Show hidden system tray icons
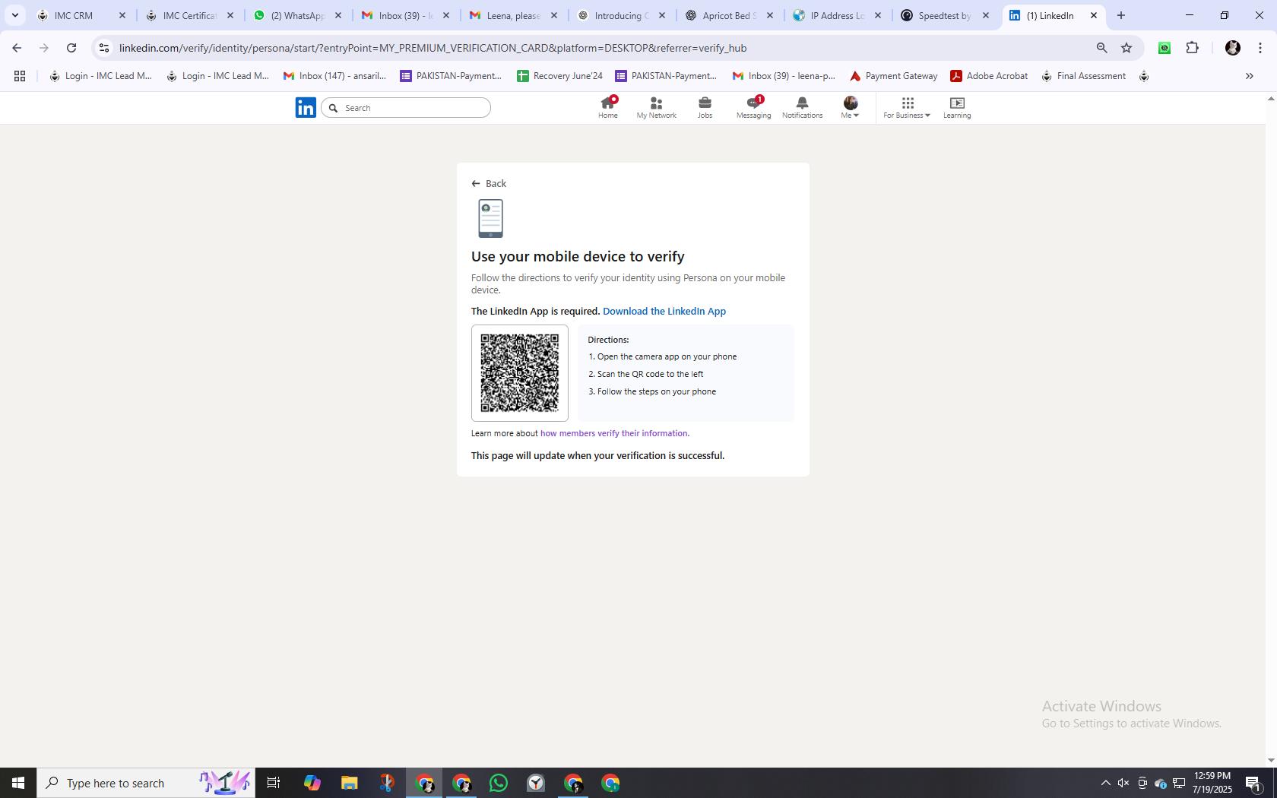The height and width of the screenshot is (798, 1277). click(x=1105, y=783)
